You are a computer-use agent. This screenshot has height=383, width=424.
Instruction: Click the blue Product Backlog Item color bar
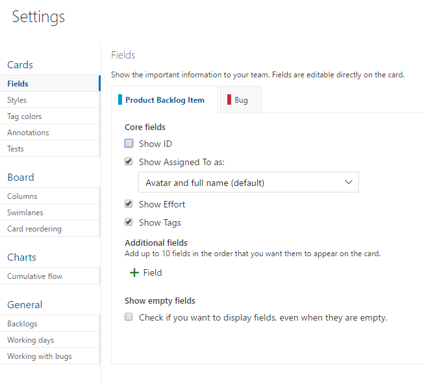point(120,99)
